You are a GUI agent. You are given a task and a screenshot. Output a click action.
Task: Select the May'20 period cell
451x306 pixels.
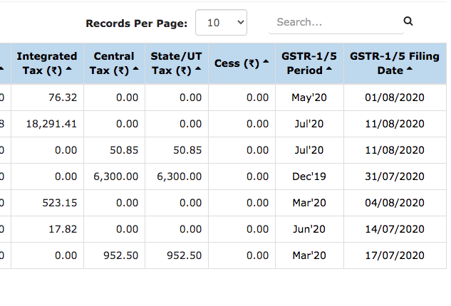tap(309, 97)
